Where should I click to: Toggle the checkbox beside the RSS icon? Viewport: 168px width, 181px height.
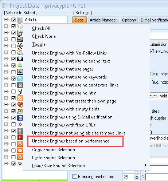pos(13,98)
